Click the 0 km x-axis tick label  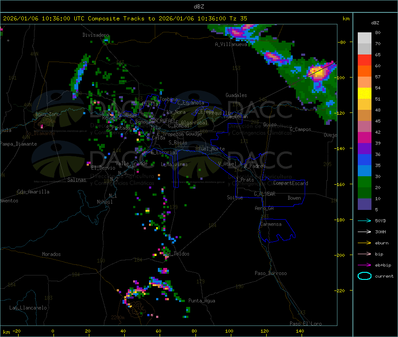(x=53, y=331)
